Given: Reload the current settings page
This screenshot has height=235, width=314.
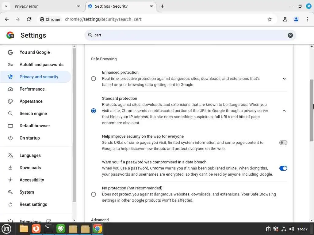Looking at the screenshot, I should (x=29, y=19).
